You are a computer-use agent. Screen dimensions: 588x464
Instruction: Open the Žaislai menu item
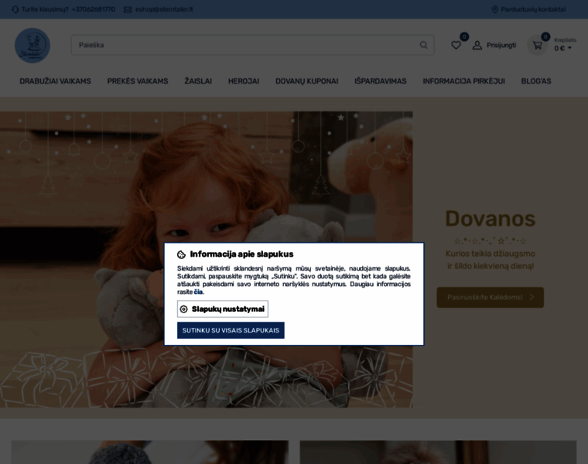pos(198,81)
